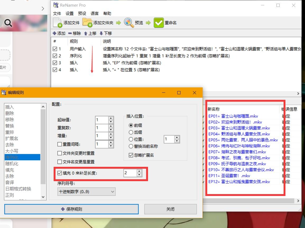
Task: Increase the 起始值 spinner value
Action: 111,118
